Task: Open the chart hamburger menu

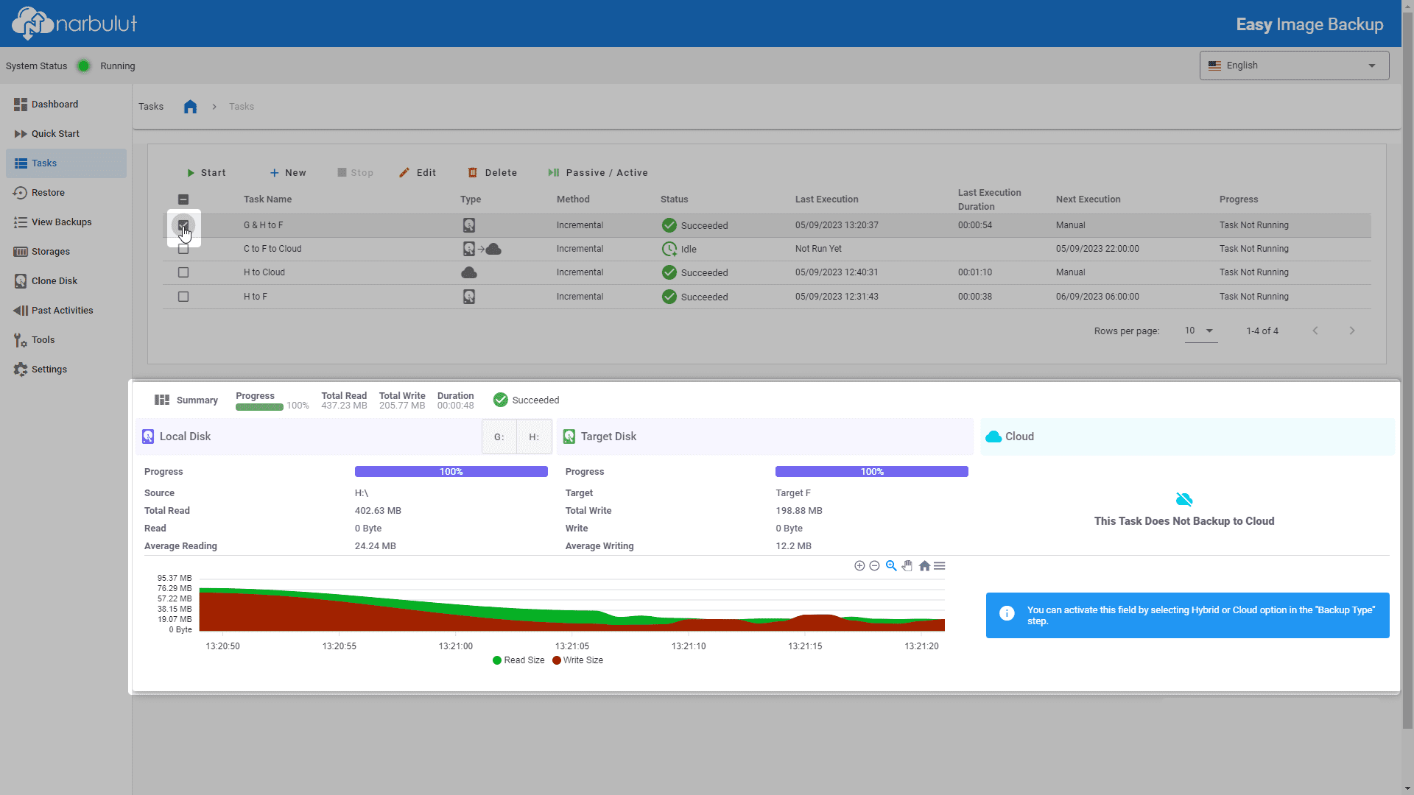Action: [x=940, y=566]
